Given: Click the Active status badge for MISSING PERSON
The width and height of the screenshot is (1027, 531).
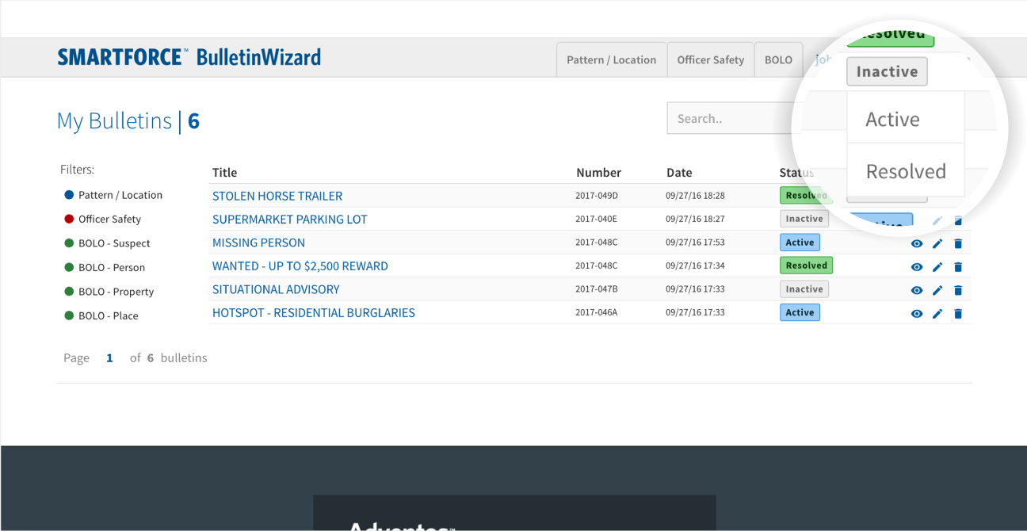Looking at the screenshot, I should [800, 243].
